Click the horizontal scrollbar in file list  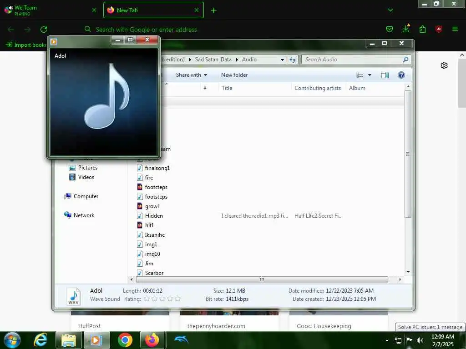(x=262, y=279)
